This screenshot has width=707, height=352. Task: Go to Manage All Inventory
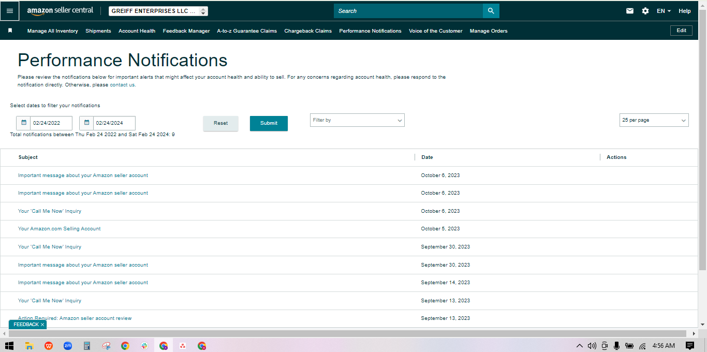53,31
